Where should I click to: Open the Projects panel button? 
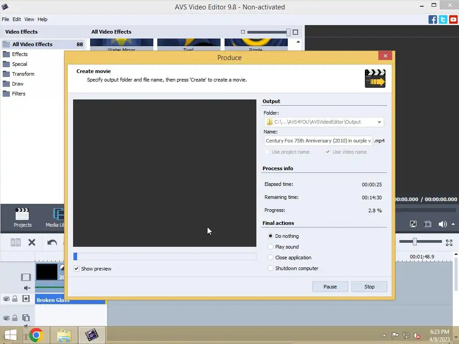point(22,218)
